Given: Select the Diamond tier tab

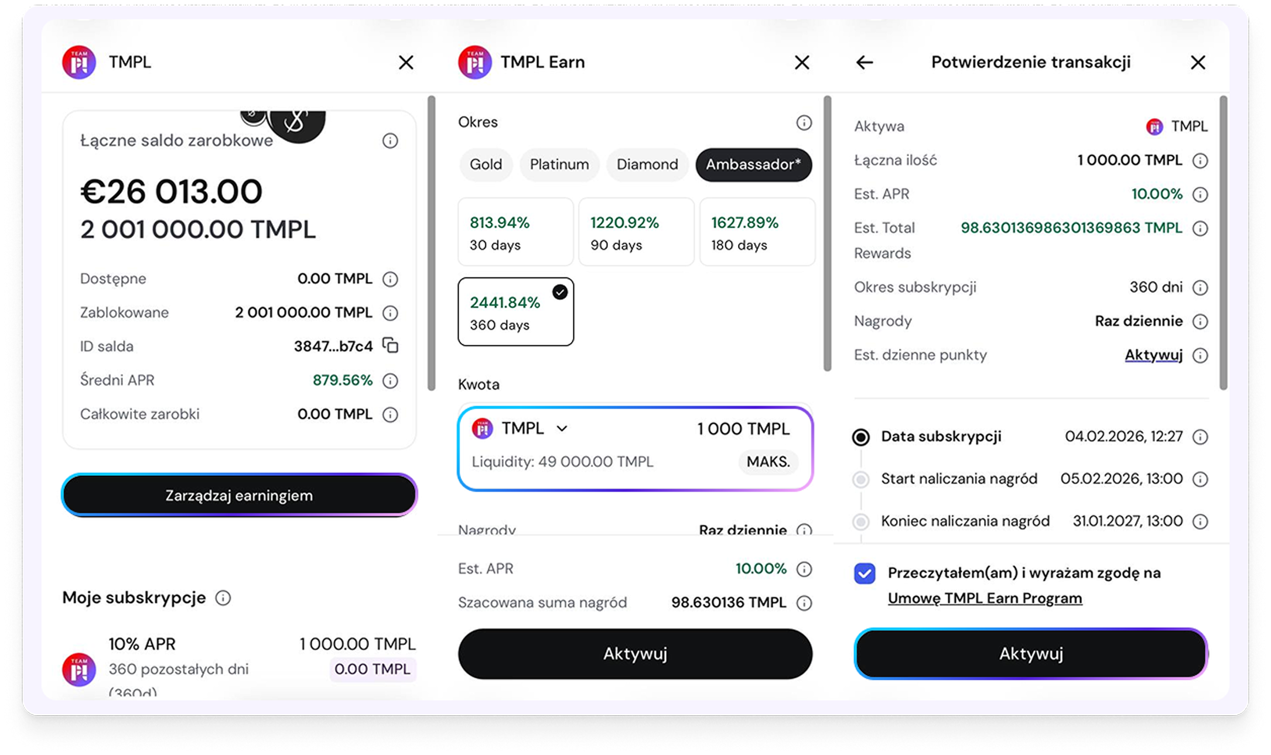Looking at the screenshot, I should (x=647, y=164).
